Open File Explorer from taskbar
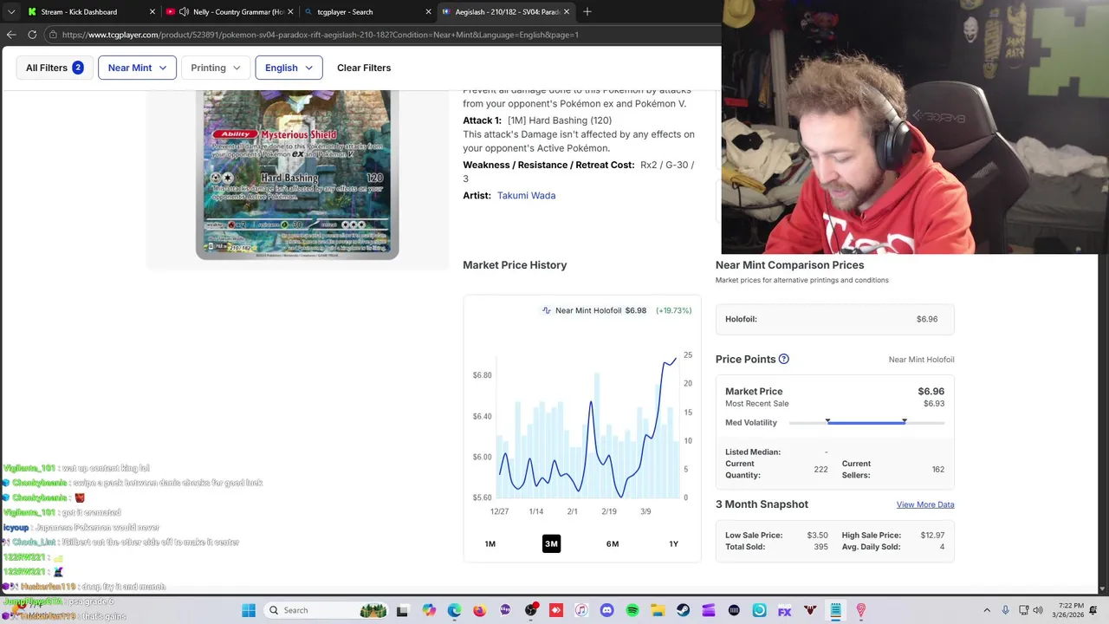The width and height of the screenshot is (1109, 624). (x=658, y=610)
